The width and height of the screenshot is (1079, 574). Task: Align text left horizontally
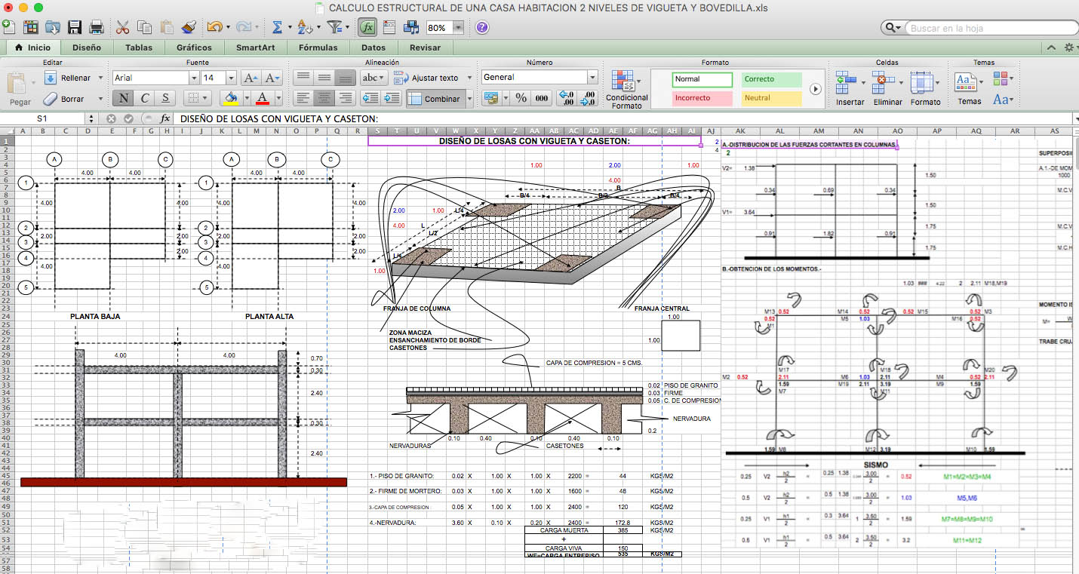[x=303, y=98]
